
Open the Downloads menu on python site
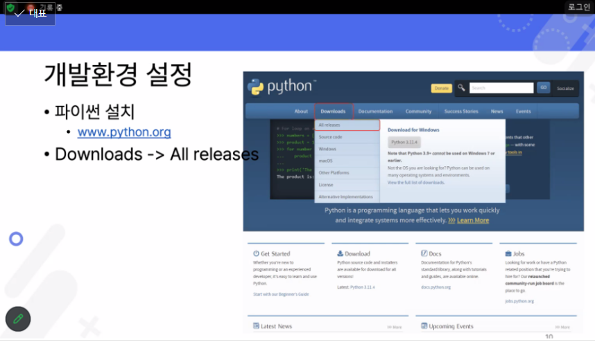coord(333,111)
